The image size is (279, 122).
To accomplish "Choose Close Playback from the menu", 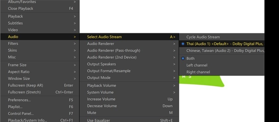I will [x=40, y=9].
